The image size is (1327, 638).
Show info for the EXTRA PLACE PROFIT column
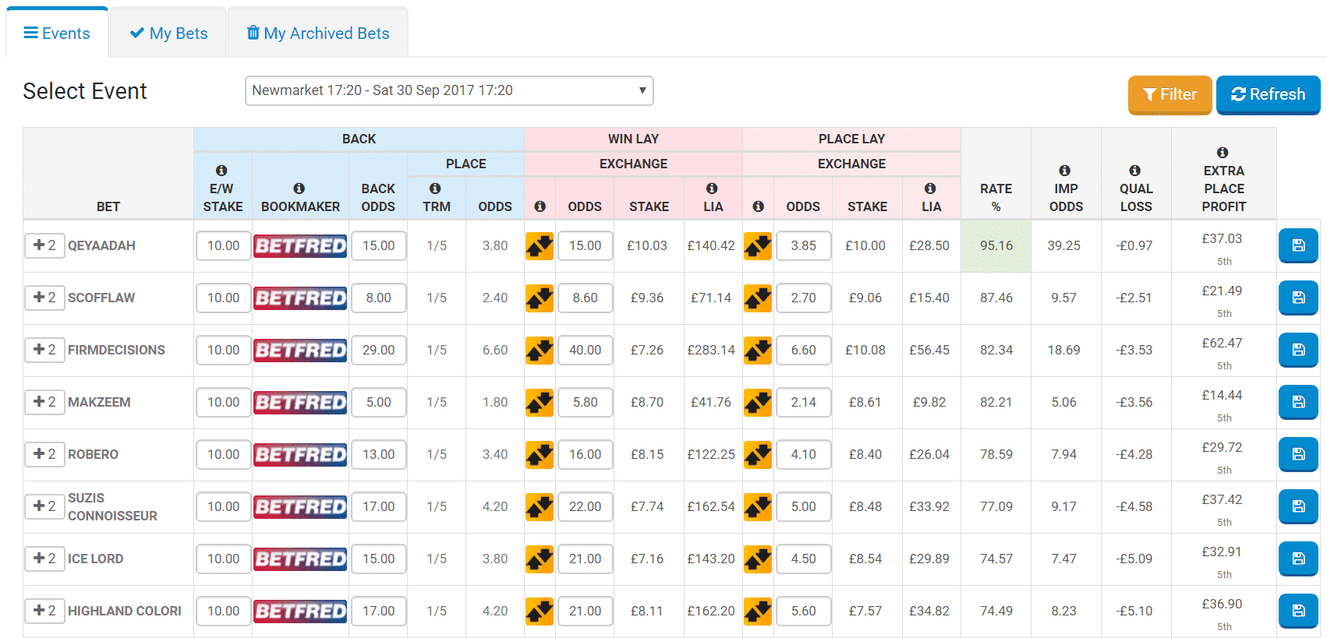pyautogui.click(x=1223, y=153)
